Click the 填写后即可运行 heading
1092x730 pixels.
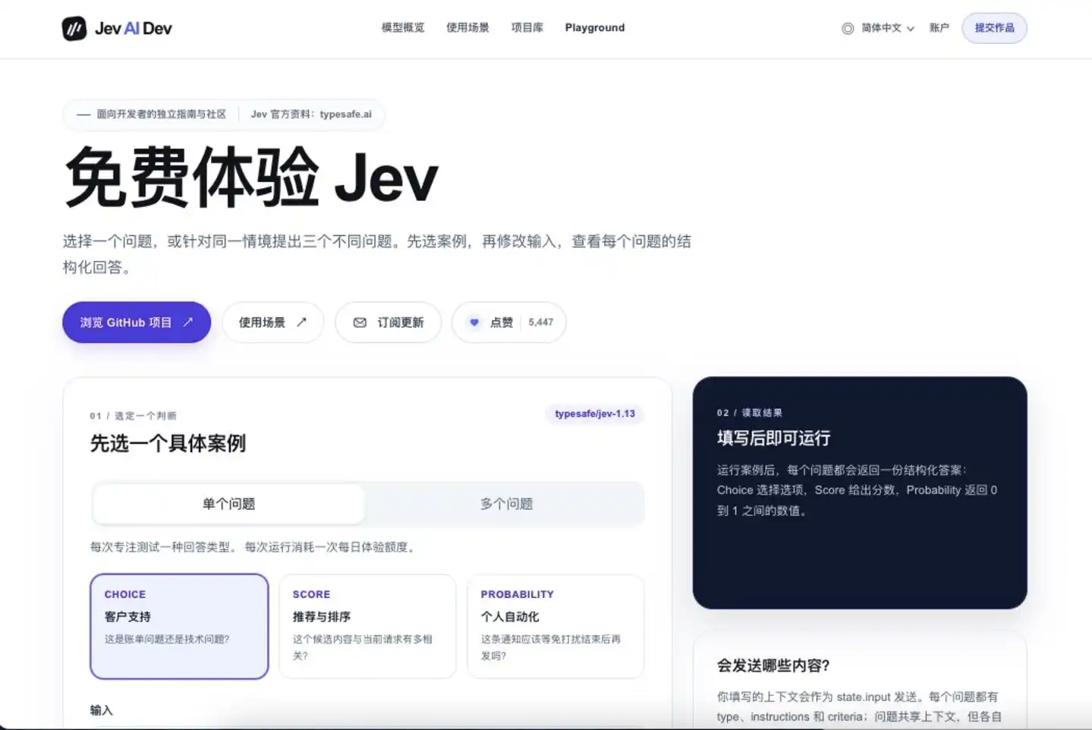tap(773, 438)
